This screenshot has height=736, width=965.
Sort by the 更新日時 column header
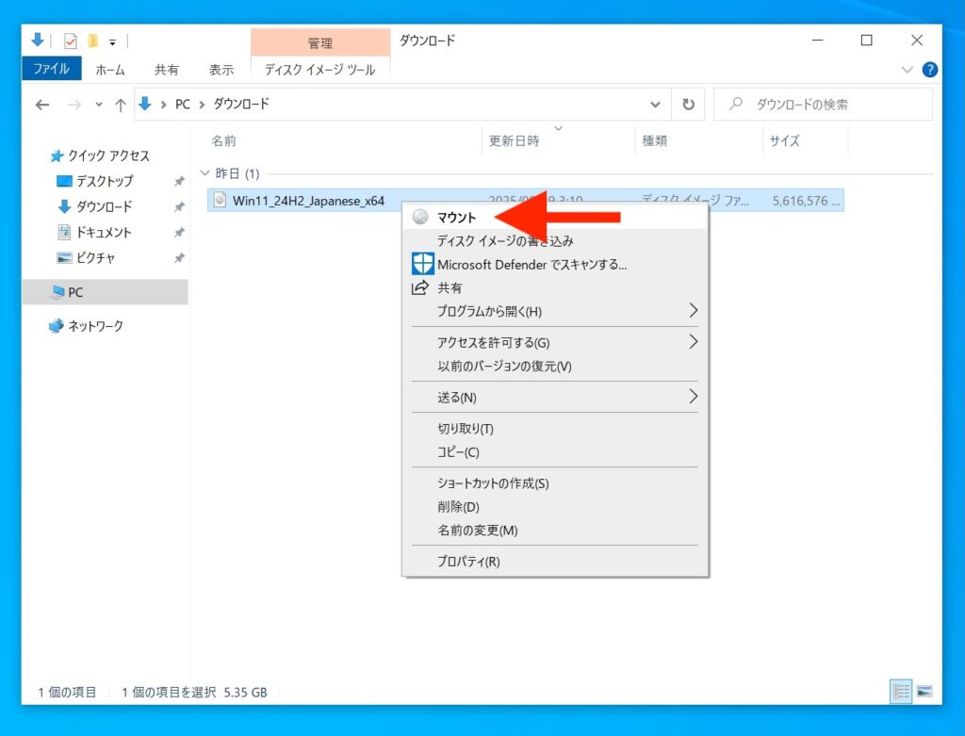click(x=515, y=140)
